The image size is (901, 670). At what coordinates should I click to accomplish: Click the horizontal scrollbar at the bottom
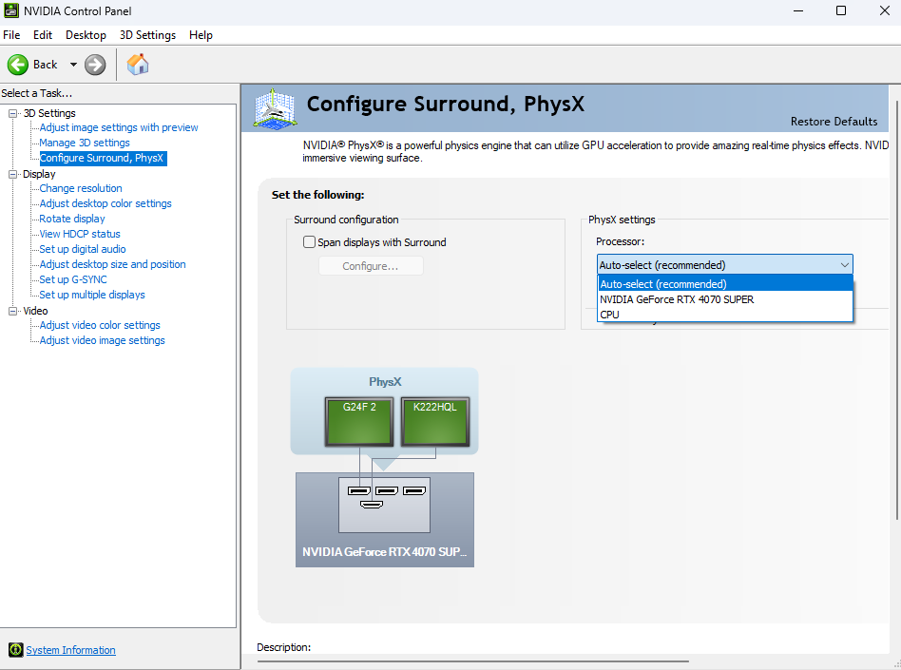point(473,661)
